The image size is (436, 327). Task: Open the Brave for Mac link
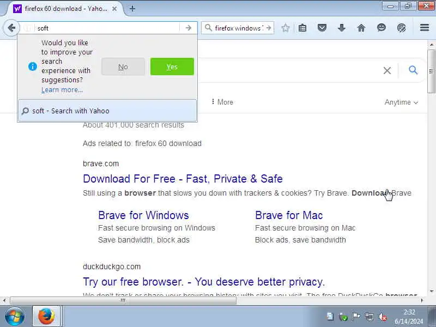289,215
